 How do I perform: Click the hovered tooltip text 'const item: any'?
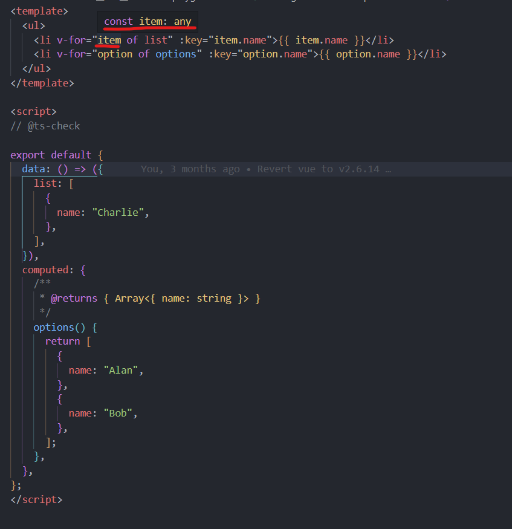[147, 21]
